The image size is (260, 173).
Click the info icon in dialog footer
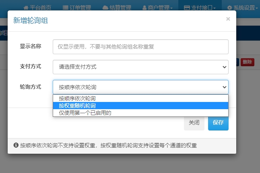point(16,145)
